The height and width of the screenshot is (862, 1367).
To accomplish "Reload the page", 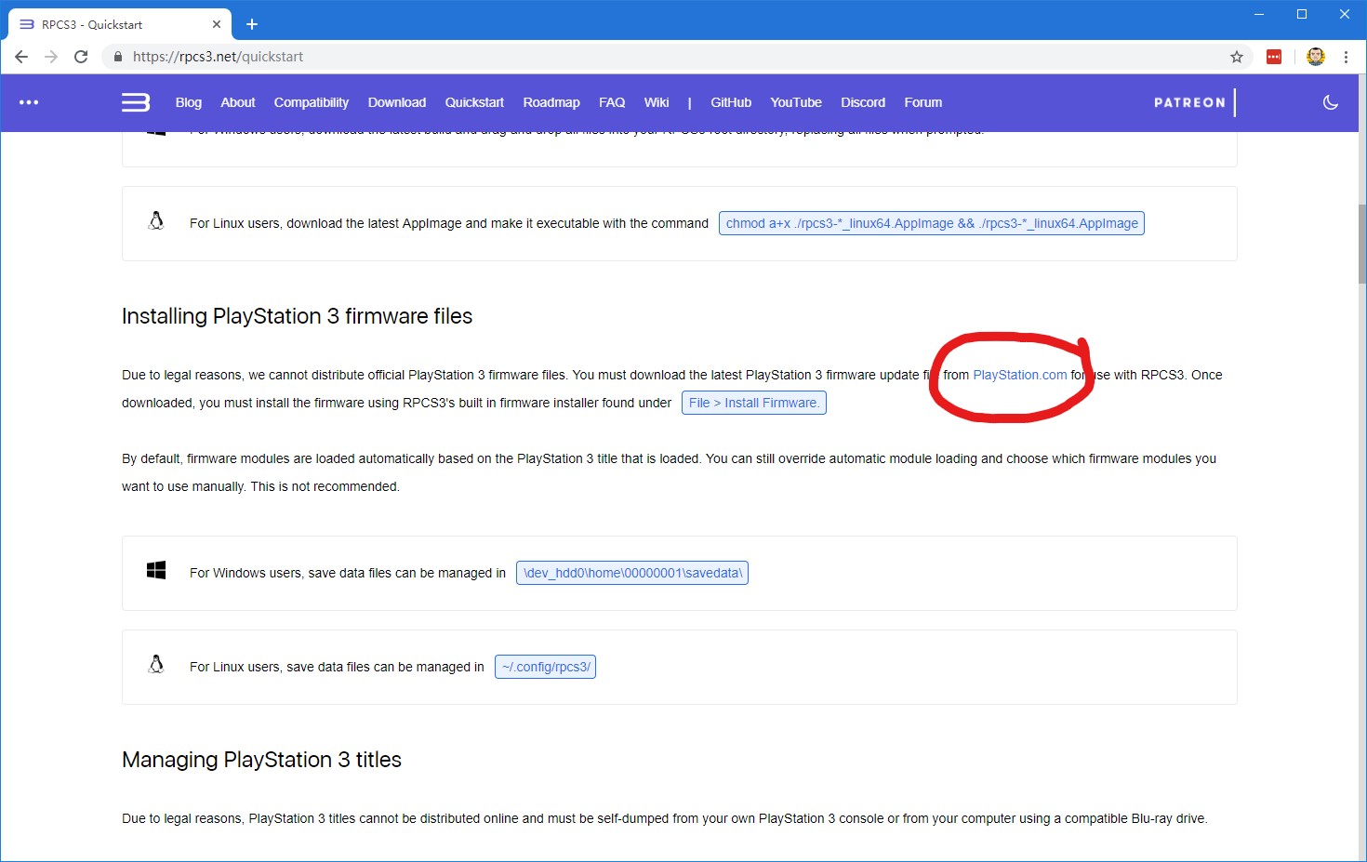I will 81,57.
